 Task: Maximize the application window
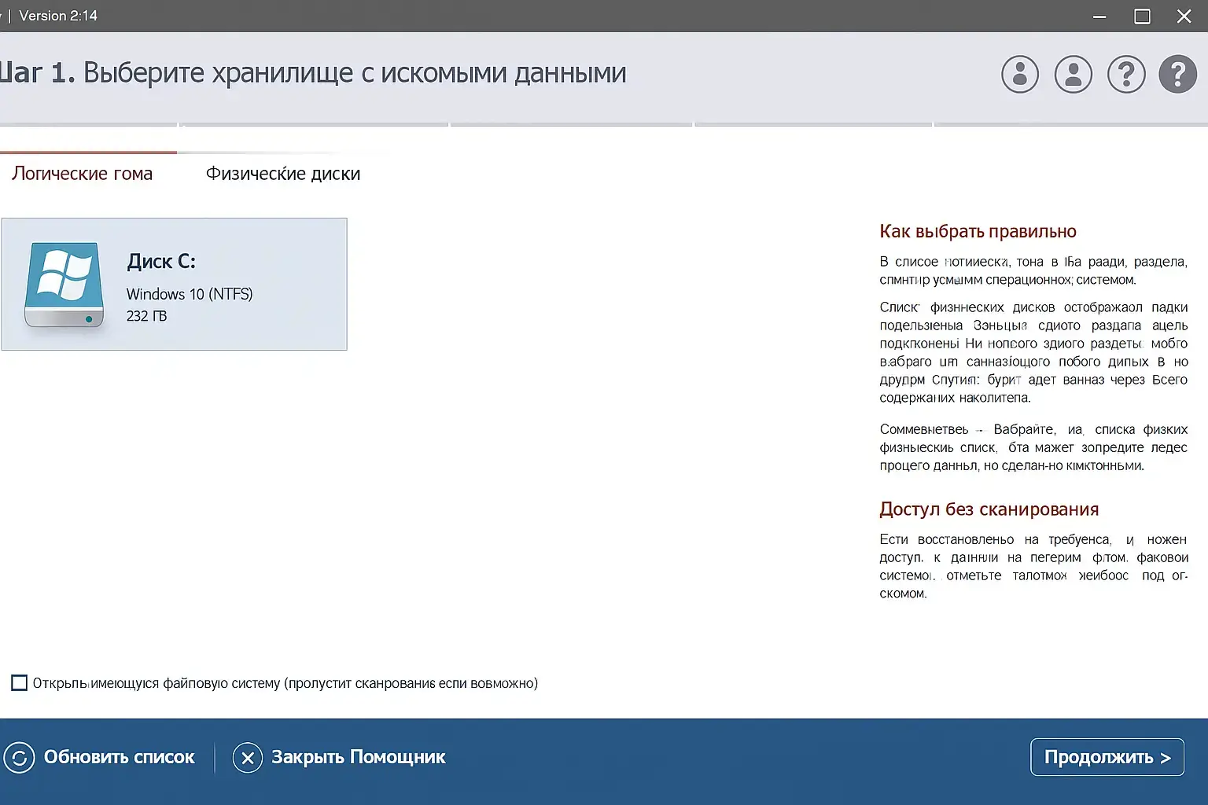[1142, 17]
